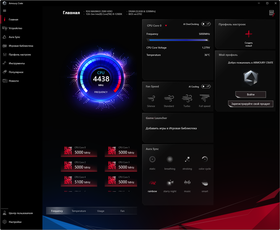Click the Temperature 36°C value
Screen dimensions: 280x230
click(207, 55)
